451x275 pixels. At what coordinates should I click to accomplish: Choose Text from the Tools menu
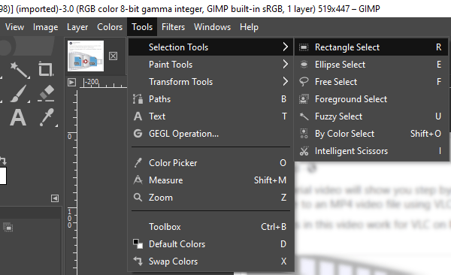point(210,116)
